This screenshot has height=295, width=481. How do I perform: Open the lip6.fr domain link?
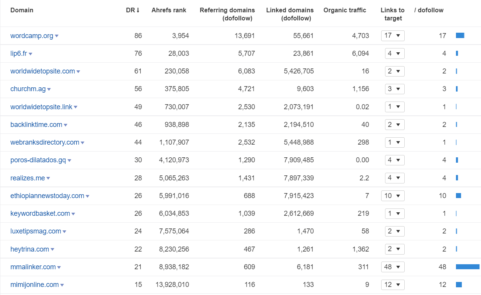click(18, 53)
